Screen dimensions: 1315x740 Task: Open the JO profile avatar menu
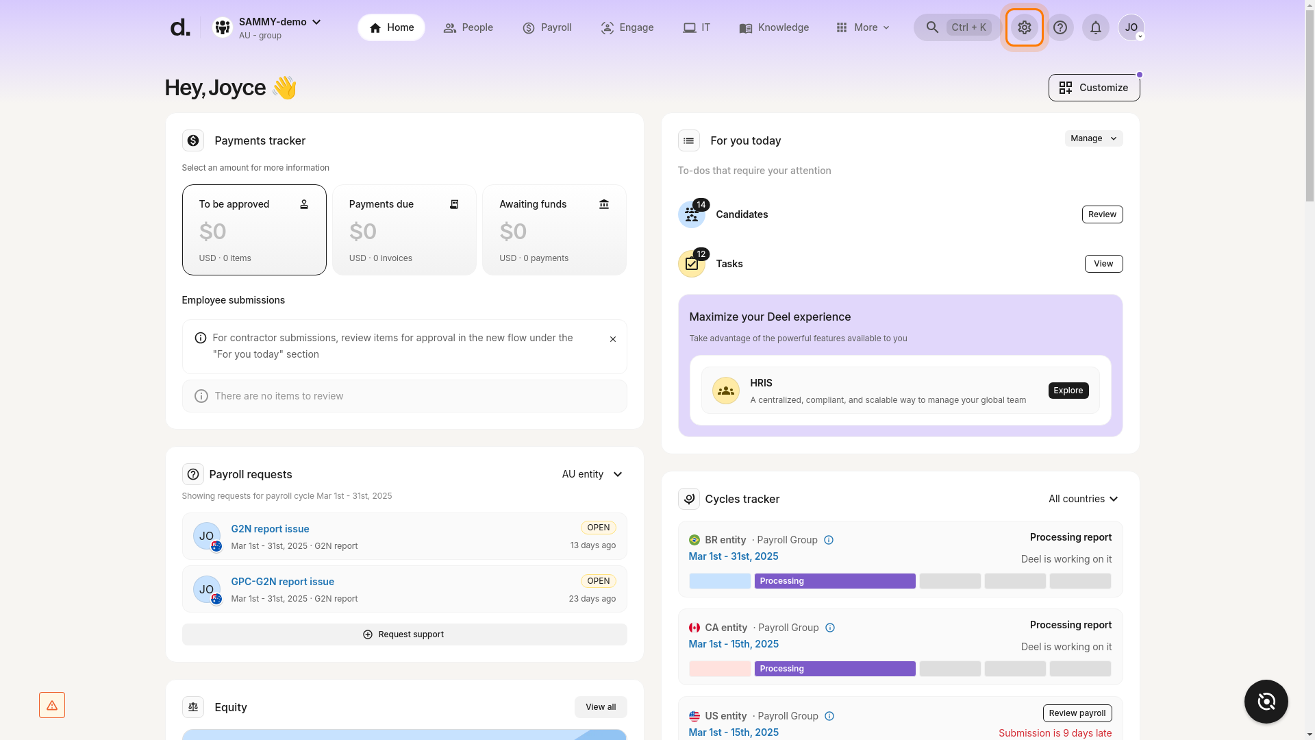click(x=1131, y=27)
